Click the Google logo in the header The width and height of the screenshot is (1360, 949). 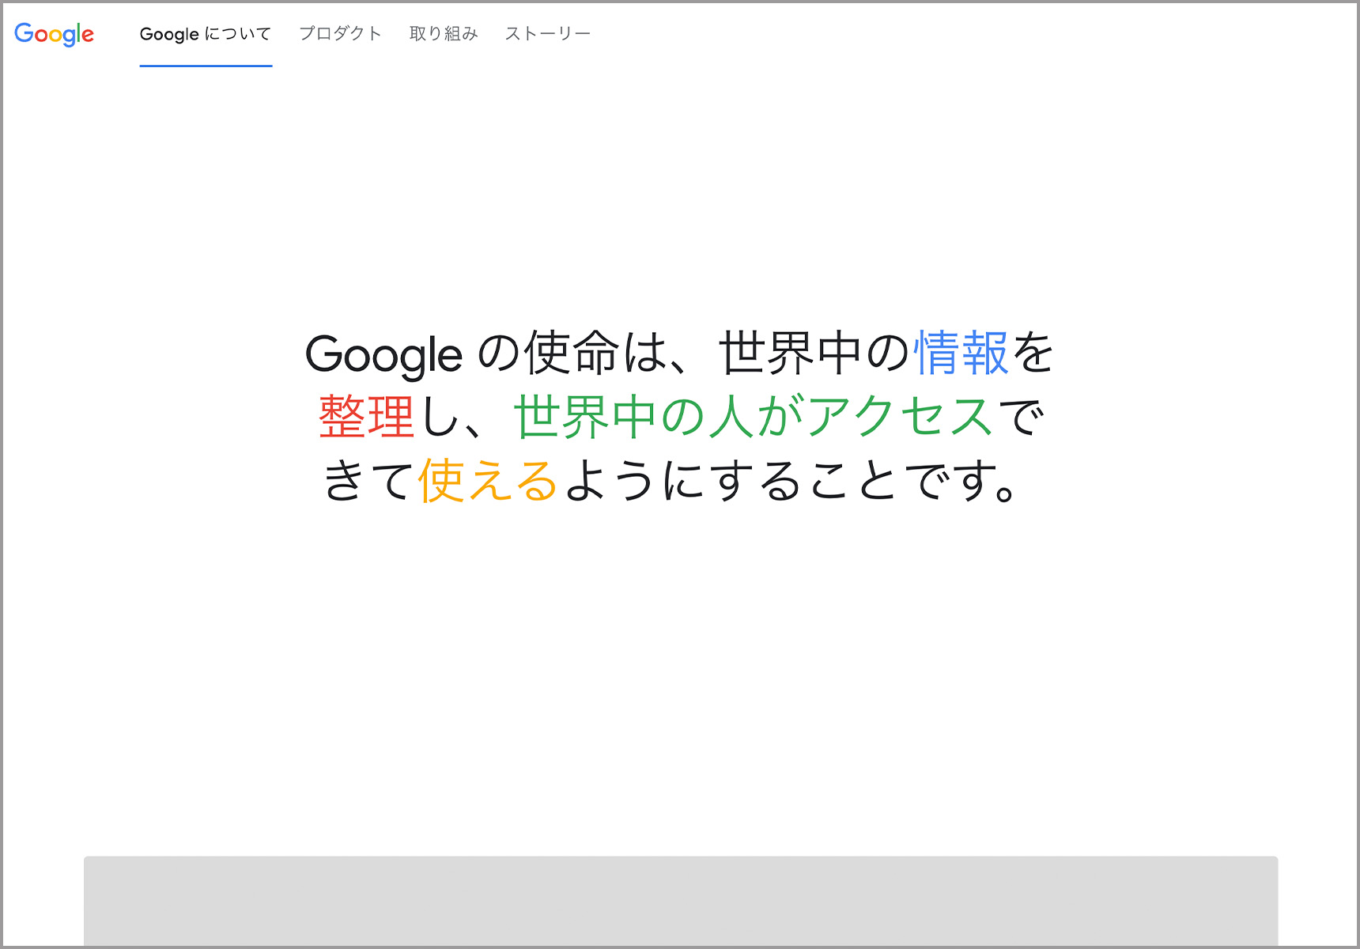click(54, 34)
